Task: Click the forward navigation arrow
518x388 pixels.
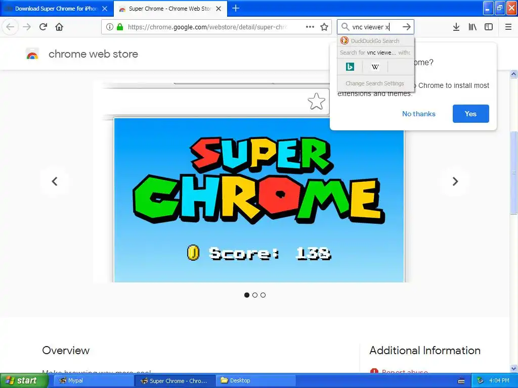Action: tap(27, 27)
